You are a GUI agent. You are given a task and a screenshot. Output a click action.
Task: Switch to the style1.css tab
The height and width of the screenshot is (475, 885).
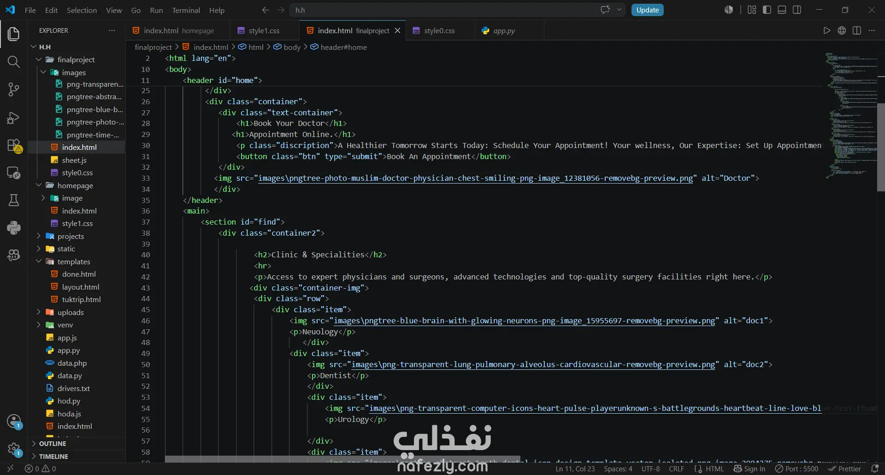tap(264, 30)
